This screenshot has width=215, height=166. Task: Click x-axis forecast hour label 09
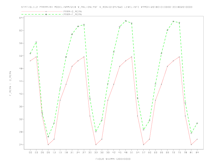[48, 152]
